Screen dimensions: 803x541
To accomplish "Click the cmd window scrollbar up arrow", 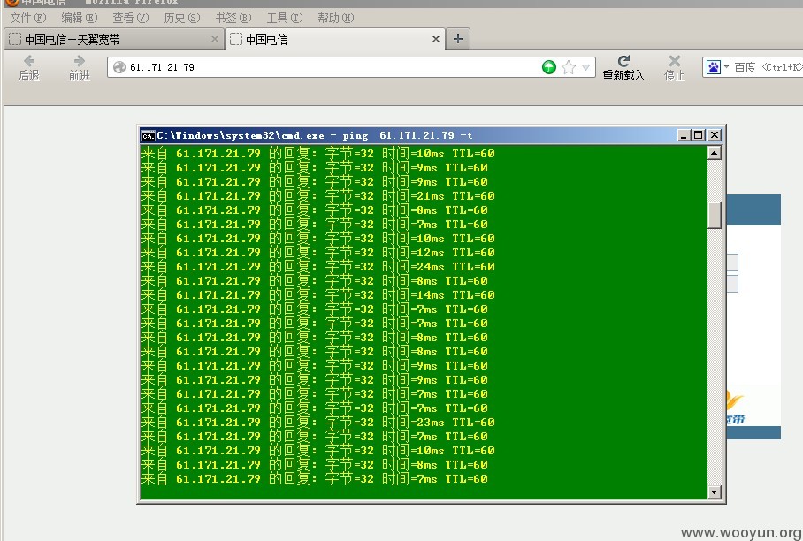I will tap(715, 153).
